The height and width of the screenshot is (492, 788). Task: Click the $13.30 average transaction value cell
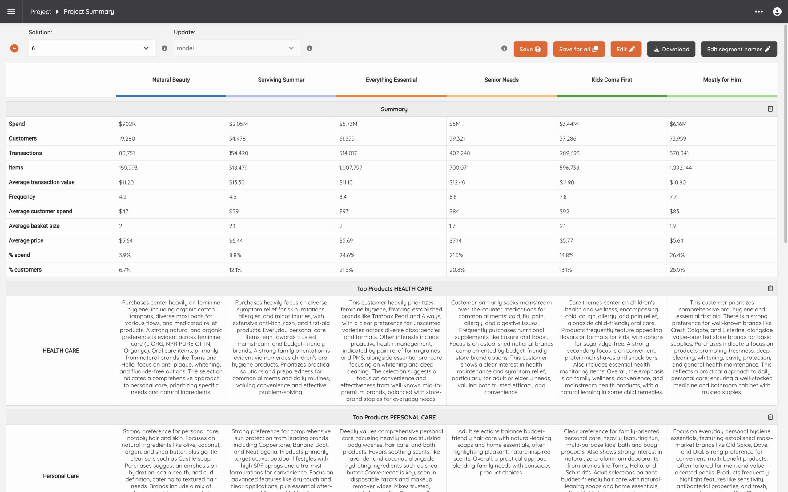[281, 182]
